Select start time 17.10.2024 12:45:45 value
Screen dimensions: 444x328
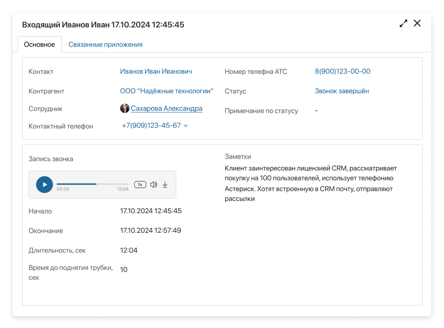(151, 211)
